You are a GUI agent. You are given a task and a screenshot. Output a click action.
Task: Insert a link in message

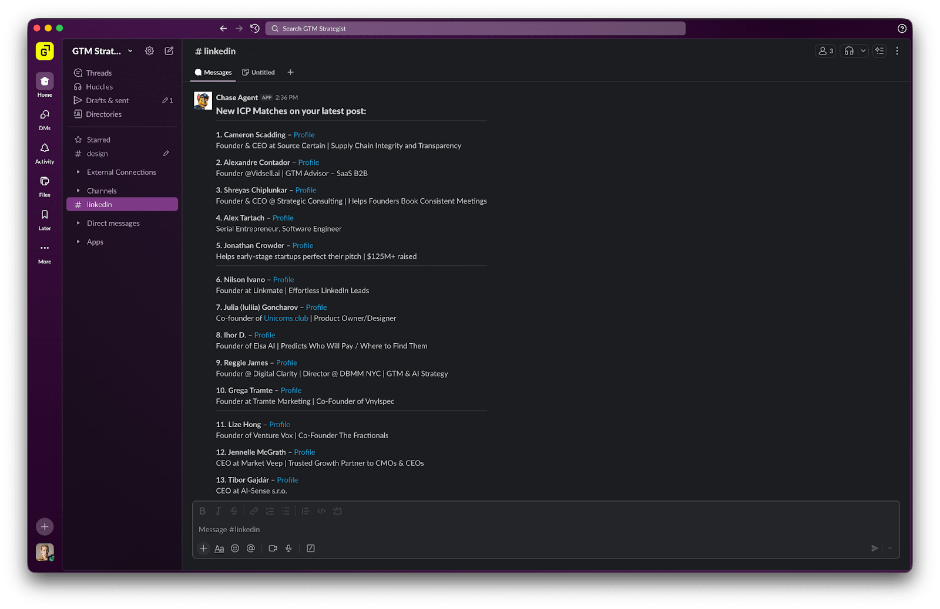pyautogui.click(x=254, y=511)
